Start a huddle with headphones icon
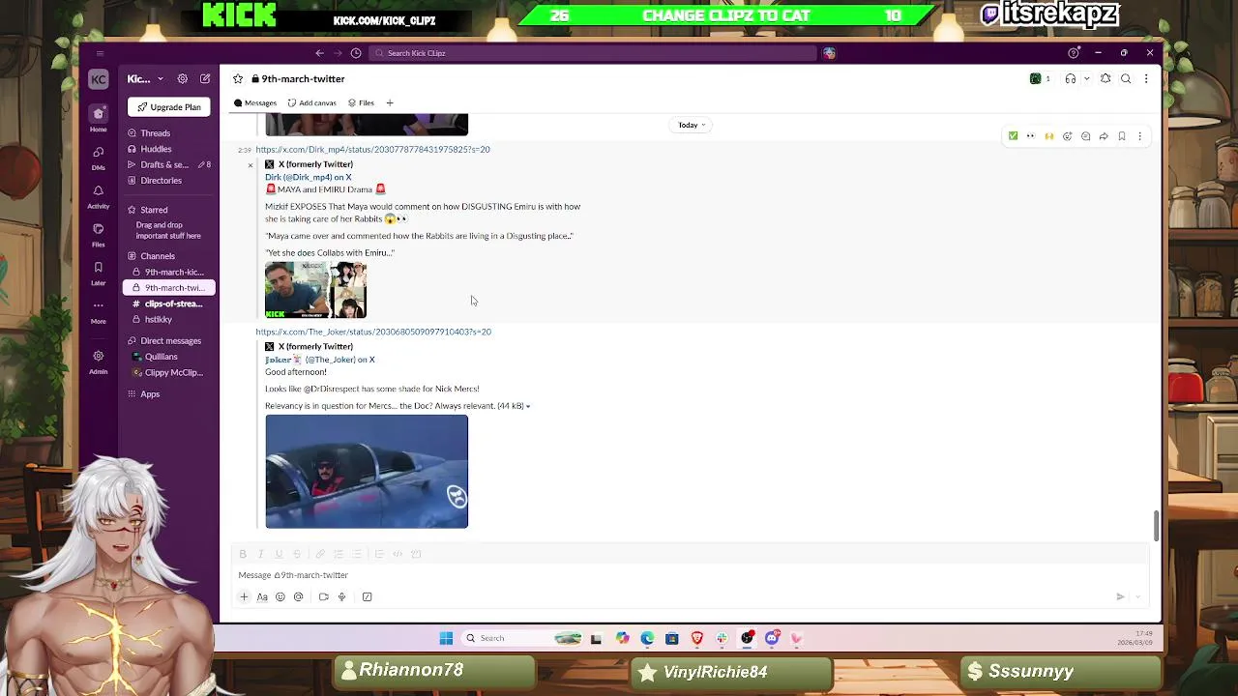 [1070, 79]
